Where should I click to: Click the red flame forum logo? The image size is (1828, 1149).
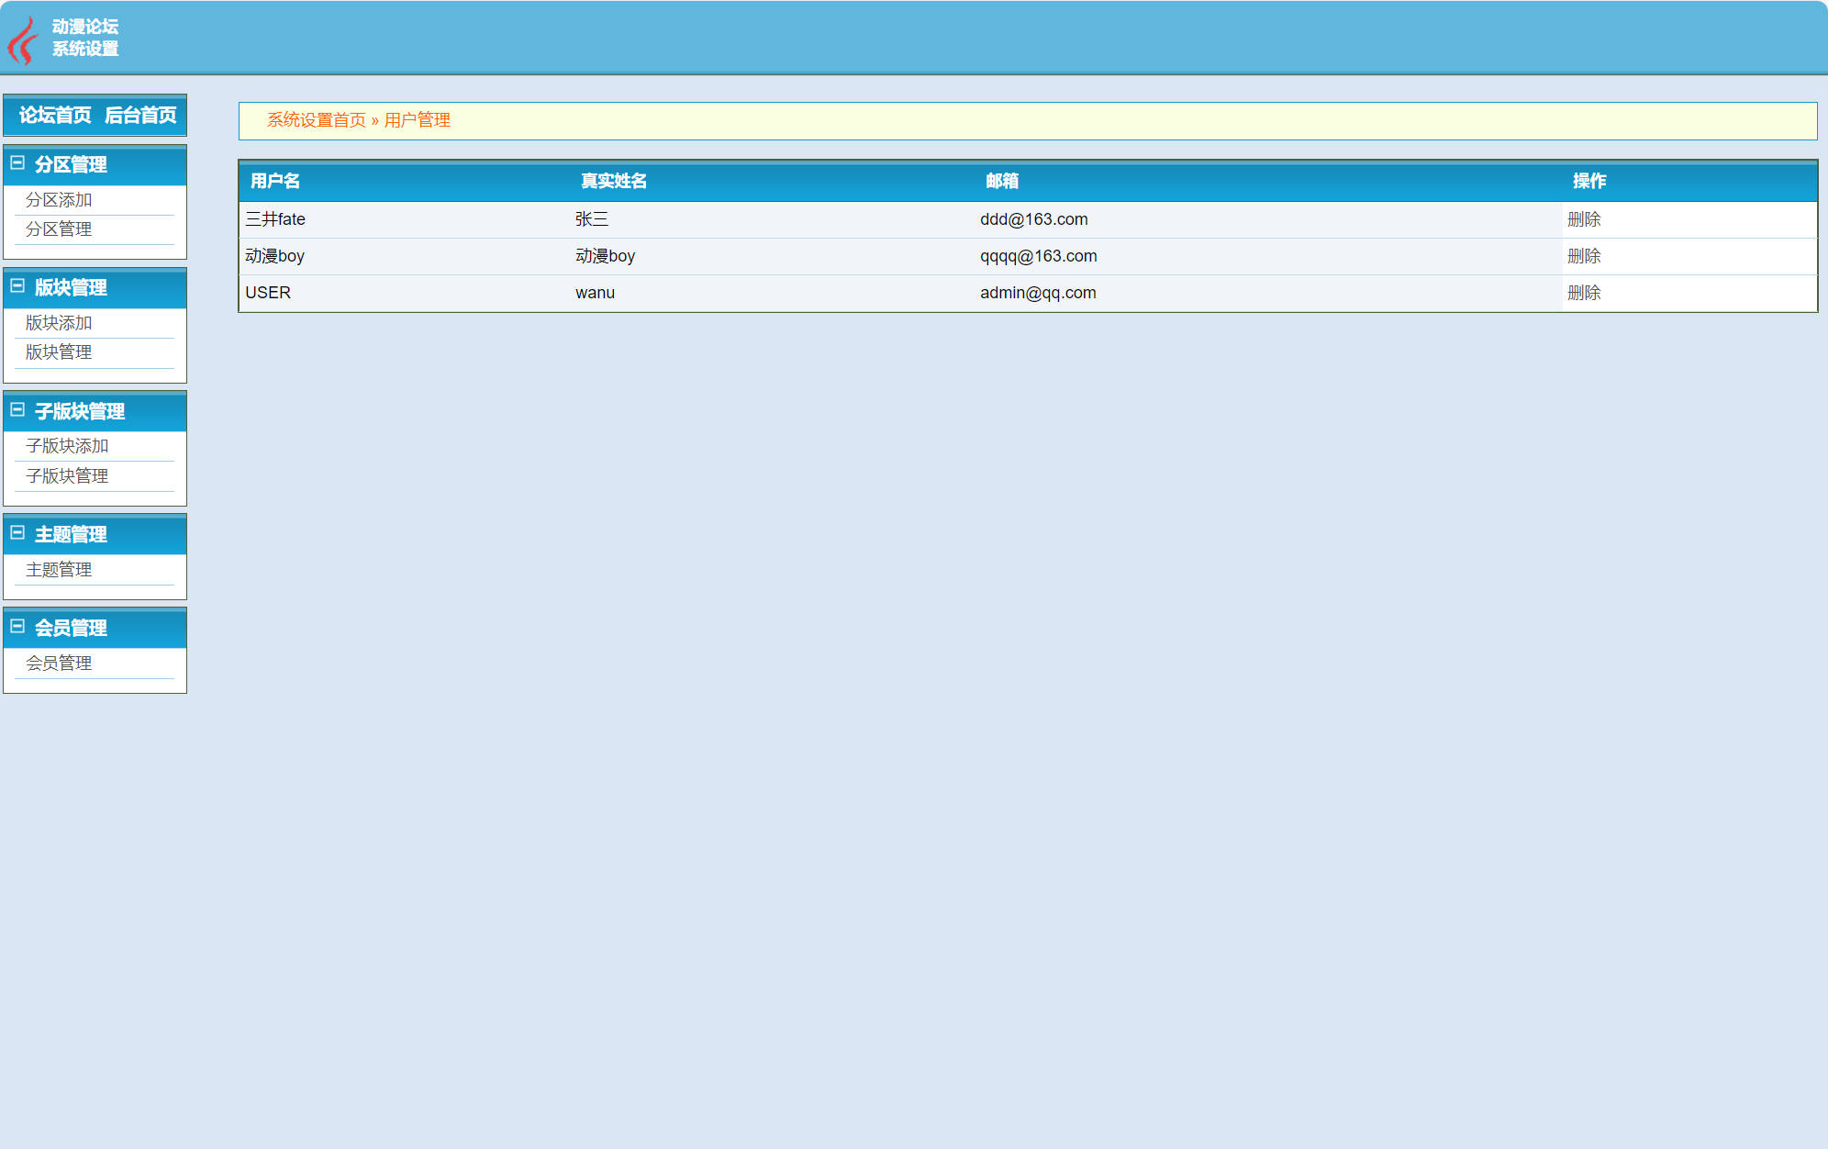tap(22, 40)
